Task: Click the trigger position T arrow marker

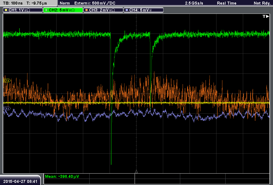Action: (266, 16)
